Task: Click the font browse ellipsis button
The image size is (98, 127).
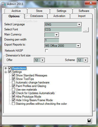Action: tap(86, 30)
